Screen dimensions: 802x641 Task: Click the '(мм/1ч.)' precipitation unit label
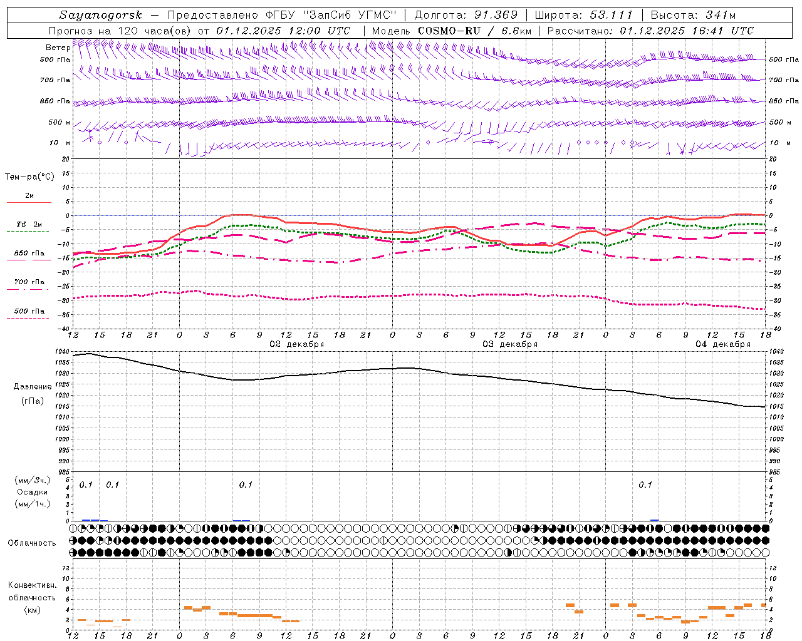pyautogui.click(x=33, y=504)
